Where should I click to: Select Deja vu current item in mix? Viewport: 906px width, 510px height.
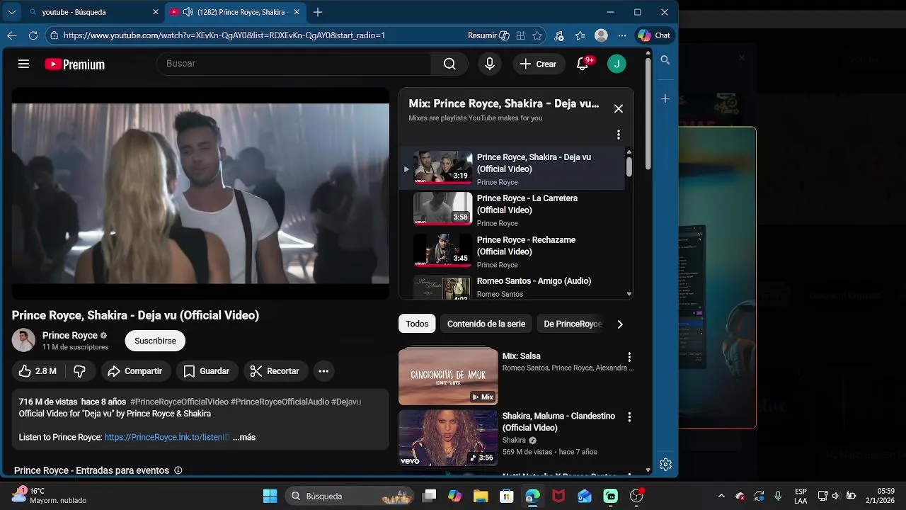click(513, 169)
